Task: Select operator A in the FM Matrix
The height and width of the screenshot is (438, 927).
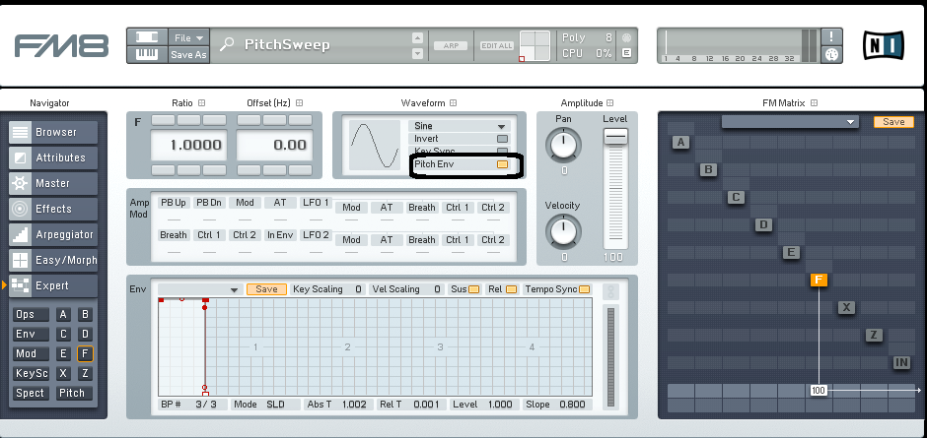Action: [681, 143]
